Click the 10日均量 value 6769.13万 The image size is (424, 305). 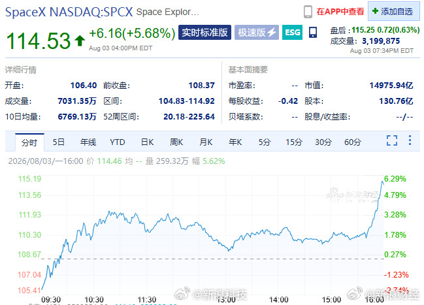(x=77, y=117)
